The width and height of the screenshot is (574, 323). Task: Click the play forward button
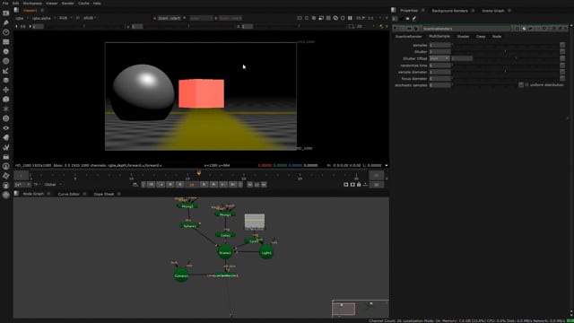[x=204, y=185]
